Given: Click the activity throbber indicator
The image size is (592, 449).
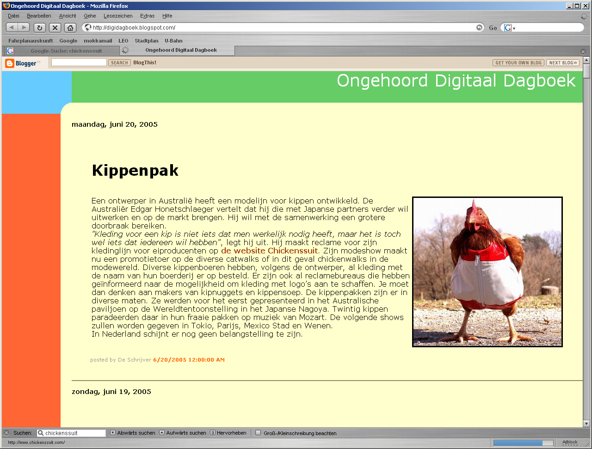Looking at the screenshot, I should (584, 16).
